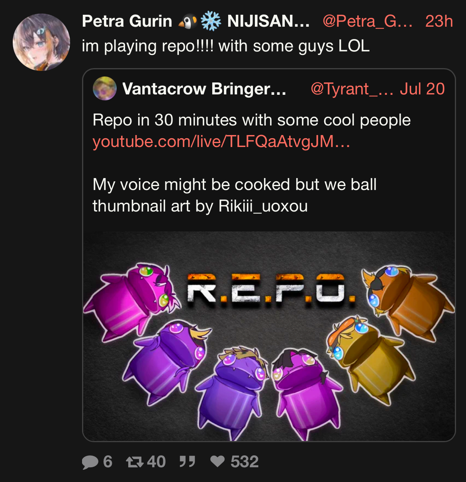Click the snowflake emoji in display name

(211, 22)
